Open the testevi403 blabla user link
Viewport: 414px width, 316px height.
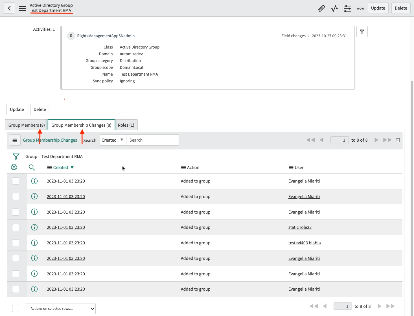tap(304, 243)
